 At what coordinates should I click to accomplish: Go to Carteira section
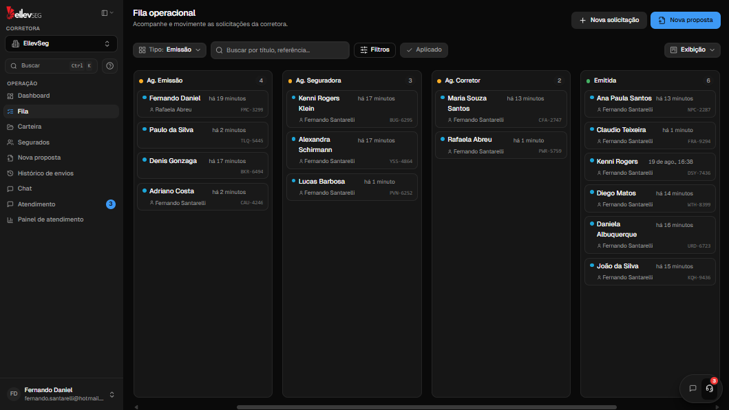click(61, 127)
